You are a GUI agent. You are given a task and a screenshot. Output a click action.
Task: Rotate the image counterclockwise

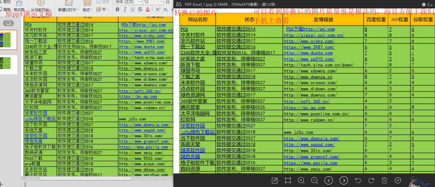point(358,180)
